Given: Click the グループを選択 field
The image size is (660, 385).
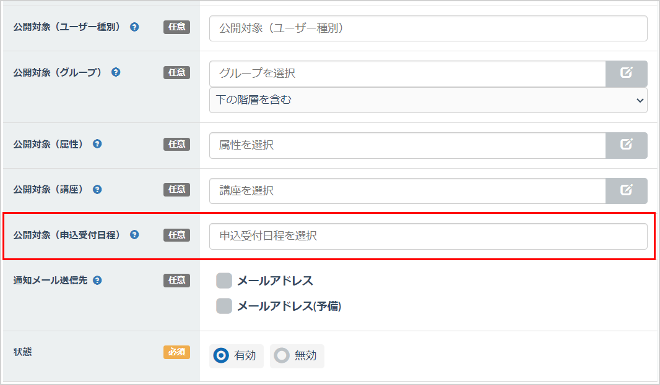Looking at the screenshot, I should point(407,74).
